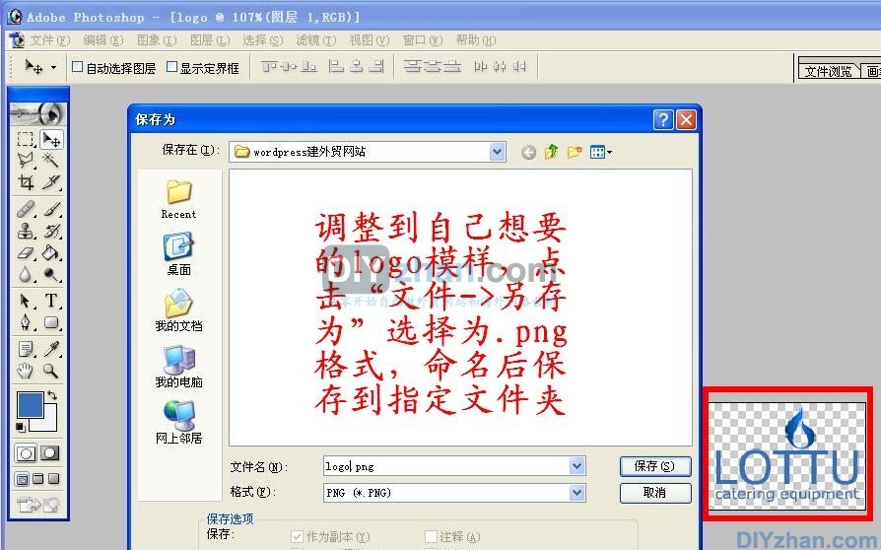Pick the Crop tool

27,182
